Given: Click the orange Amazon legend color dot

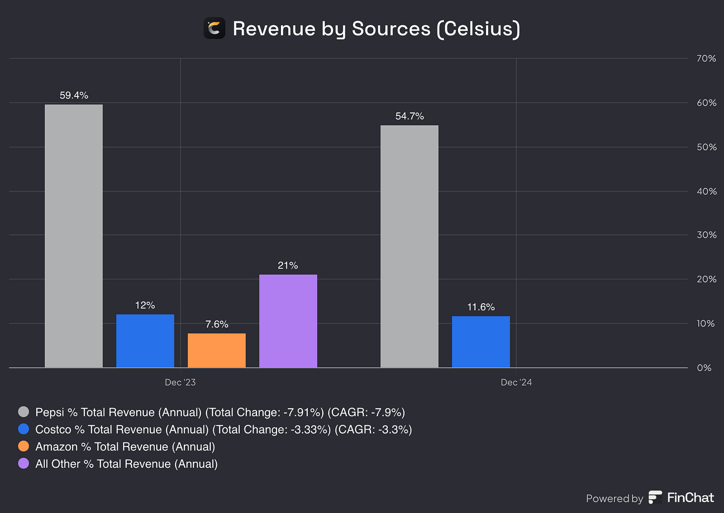Looking at the screenshot, I should (23, 446).
